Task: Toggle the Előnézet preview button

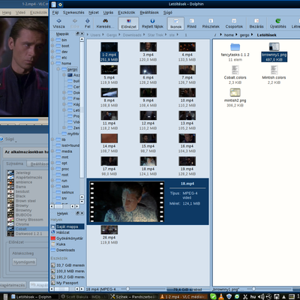Action: point(129,23)
